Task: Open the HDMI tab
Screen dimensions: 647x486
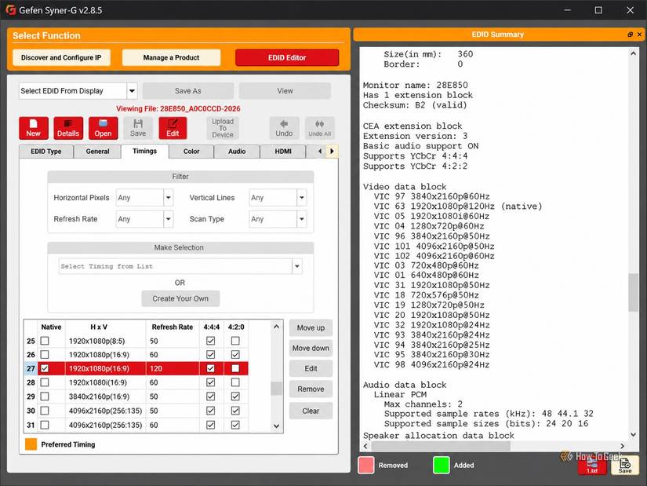Action: [283, 152]
